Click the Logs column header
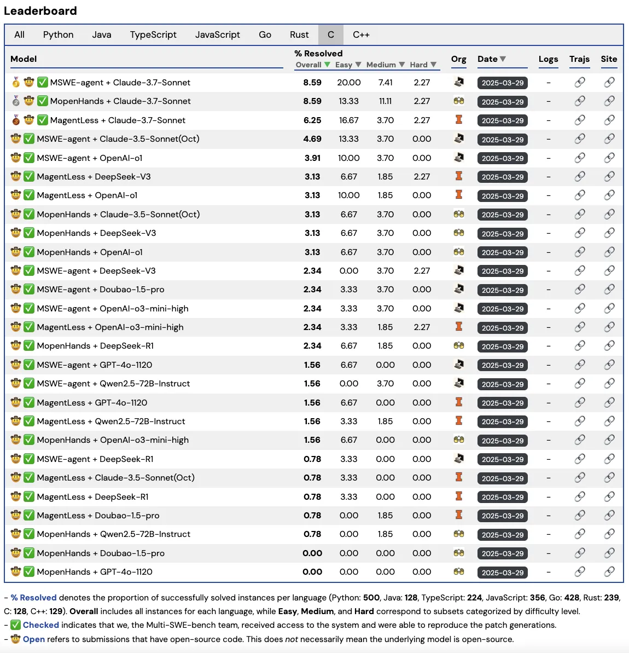Screen dimensions: 629x653 pos(548,59)
